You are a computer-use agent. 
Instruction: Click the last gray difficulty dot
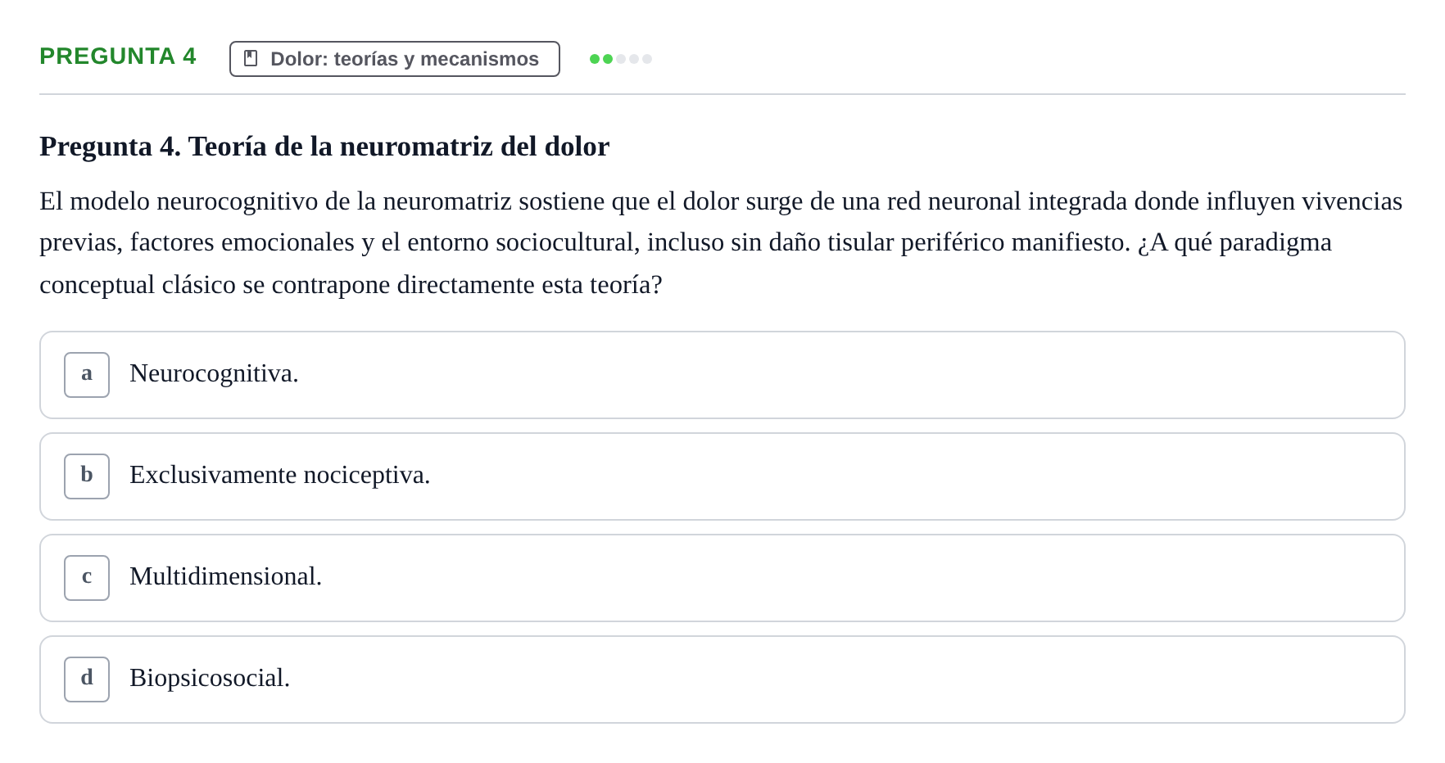(x=647, y=59)
